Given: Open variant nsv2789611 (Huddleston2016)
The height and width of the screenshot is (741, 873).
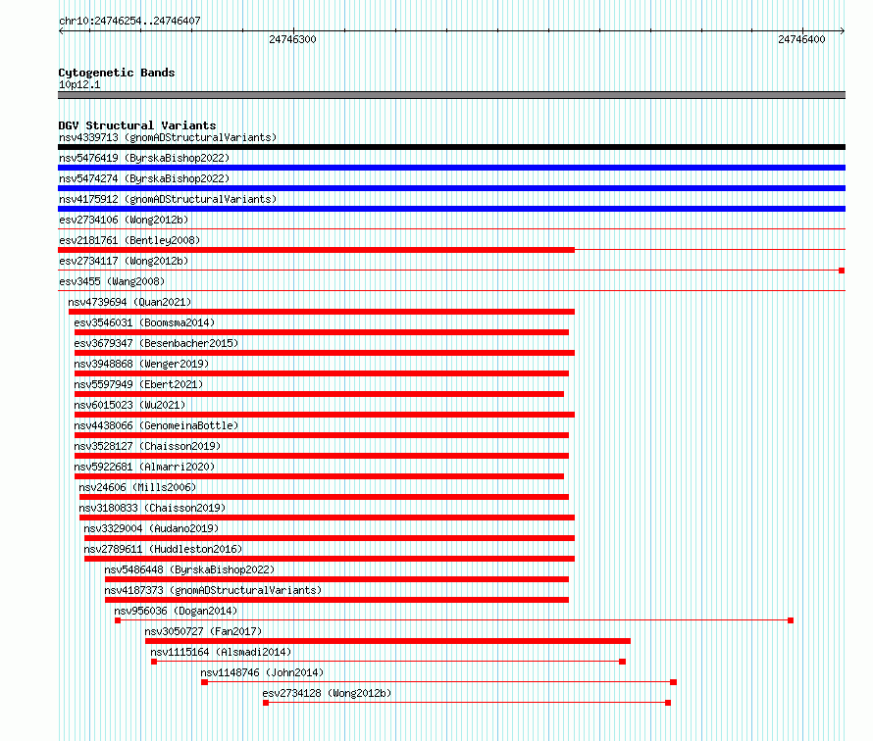Looking at the screenshot, I should [x=163, y=549].
